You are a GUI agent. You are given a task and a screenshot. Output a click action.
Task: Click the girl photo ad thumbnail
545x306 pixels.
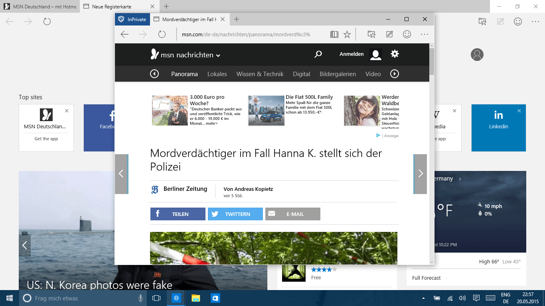[x=362, y=110]
